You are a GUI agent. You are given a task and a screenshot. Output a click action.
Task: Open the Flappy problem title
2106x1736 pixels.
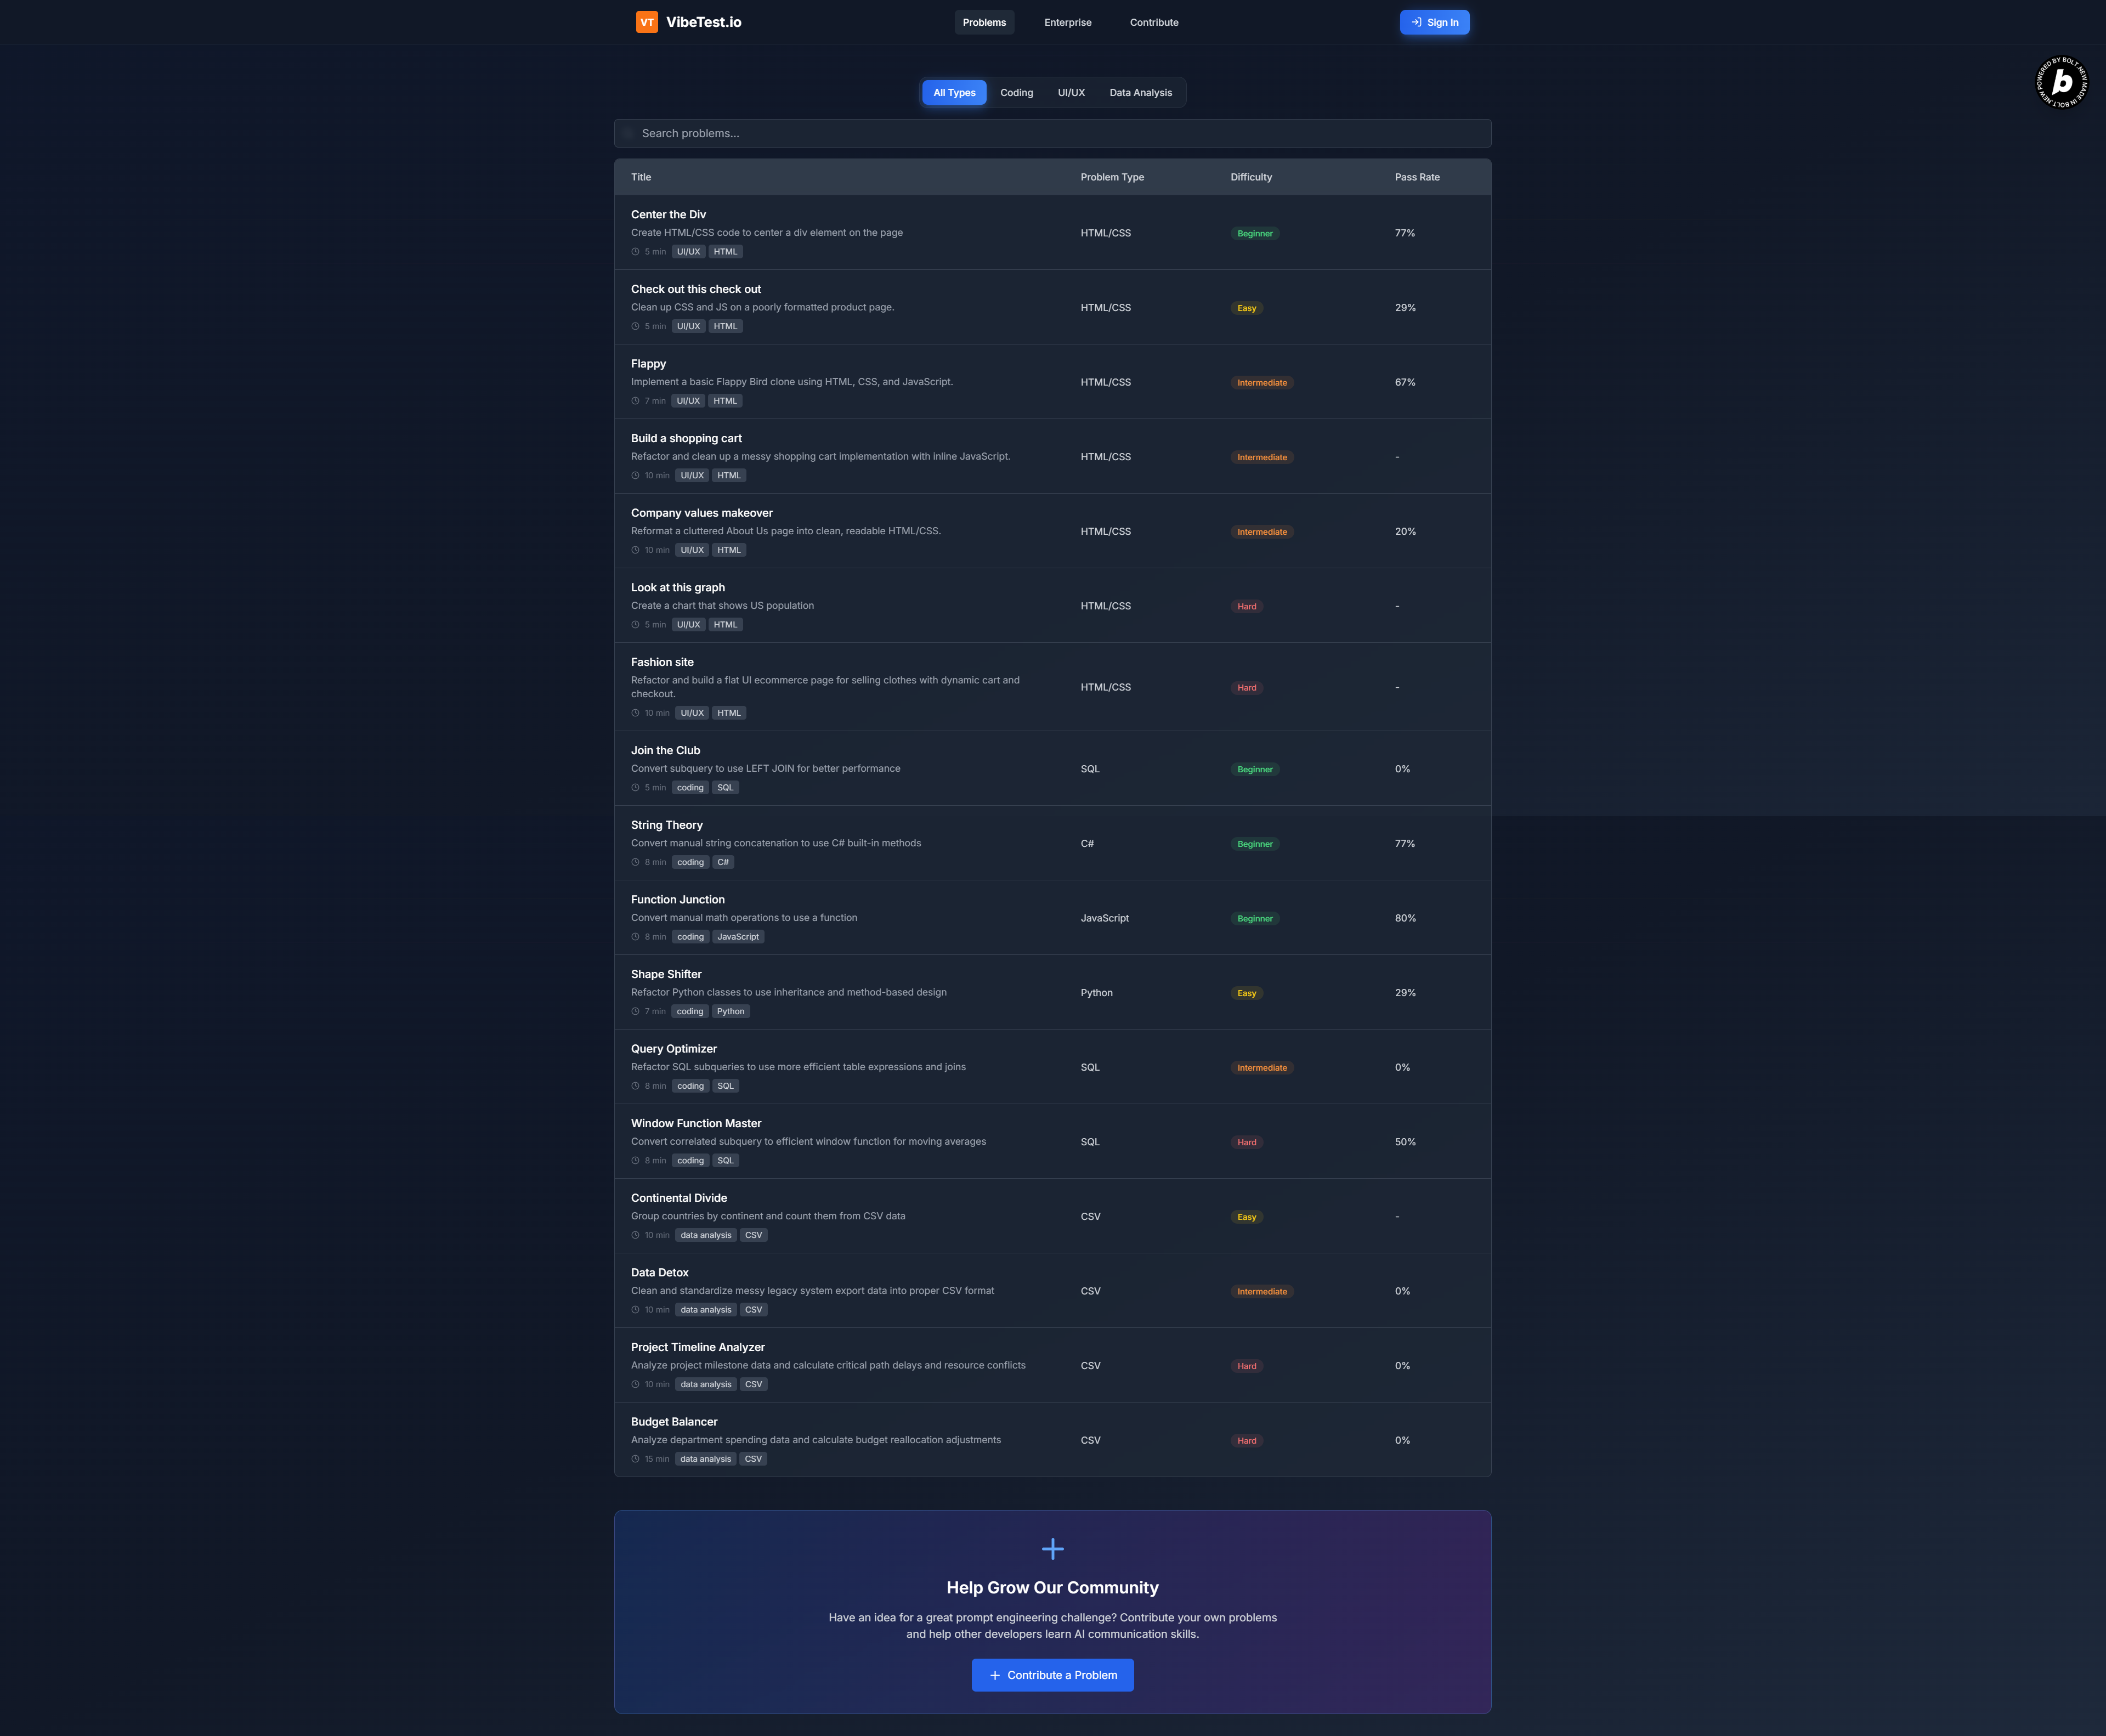648,364
